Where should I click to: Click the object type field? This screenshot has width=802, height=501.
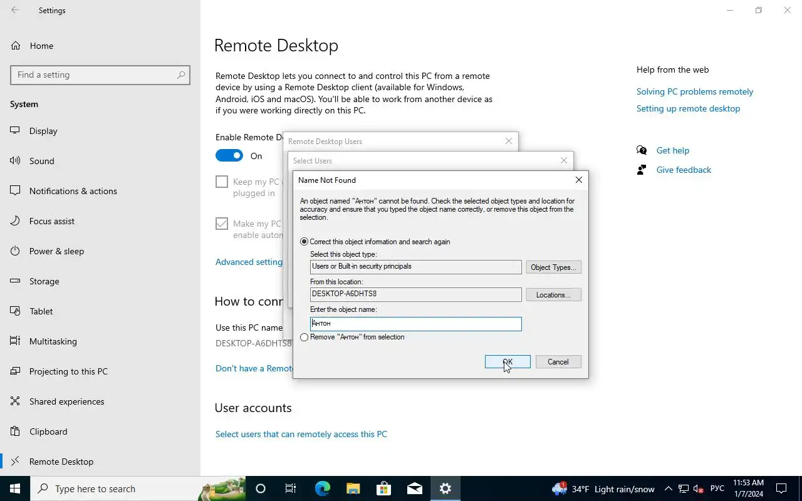click(x=416, y=267)
